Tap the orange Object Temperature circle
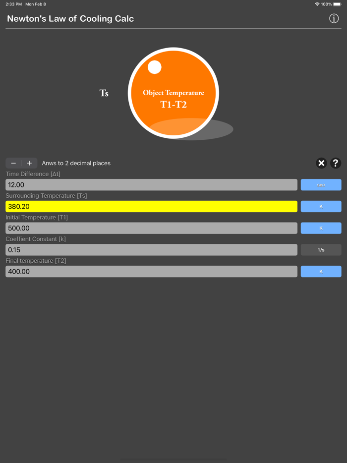The image size is (347, 463). [173, 93]
